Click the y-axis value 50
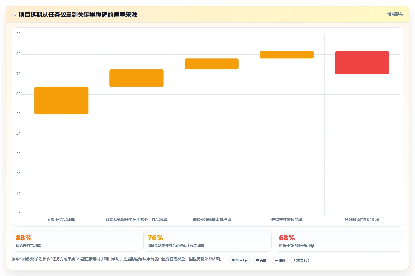The height and width of the screenshot is (276, 415). coord(18,114)
